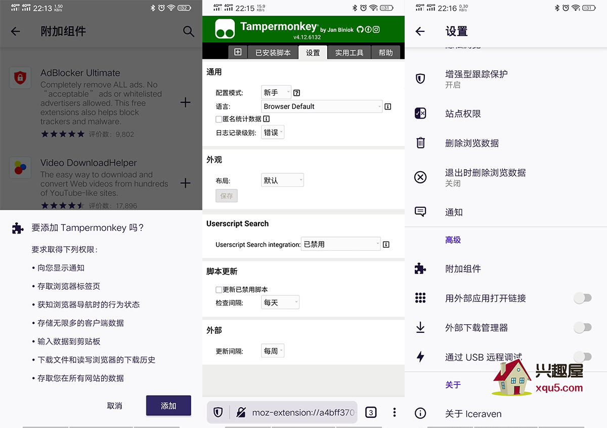The width and height of the screenshot is (607, 428).
Task: Open the 通知 setting
Action: click(x=506, y=212)
